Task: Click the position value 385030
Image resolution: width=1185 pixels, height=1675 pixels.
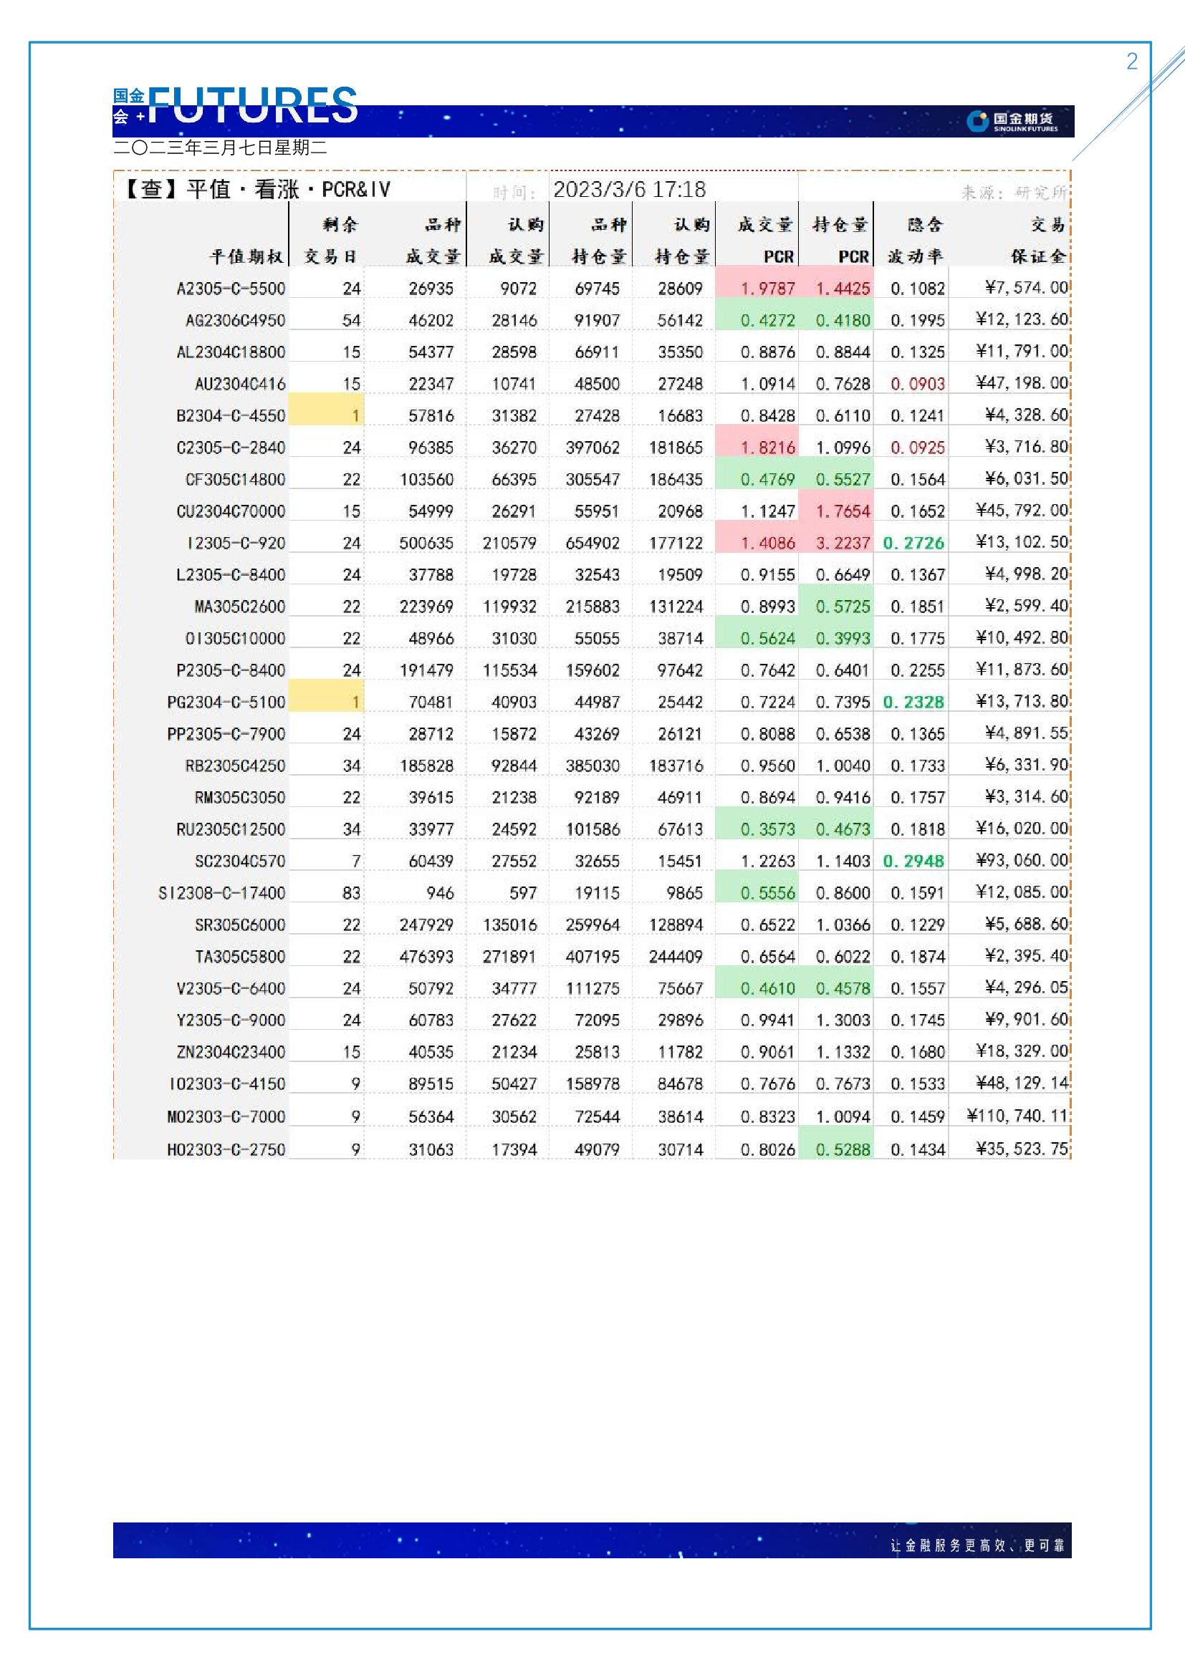Action: (x=592, y=766)
